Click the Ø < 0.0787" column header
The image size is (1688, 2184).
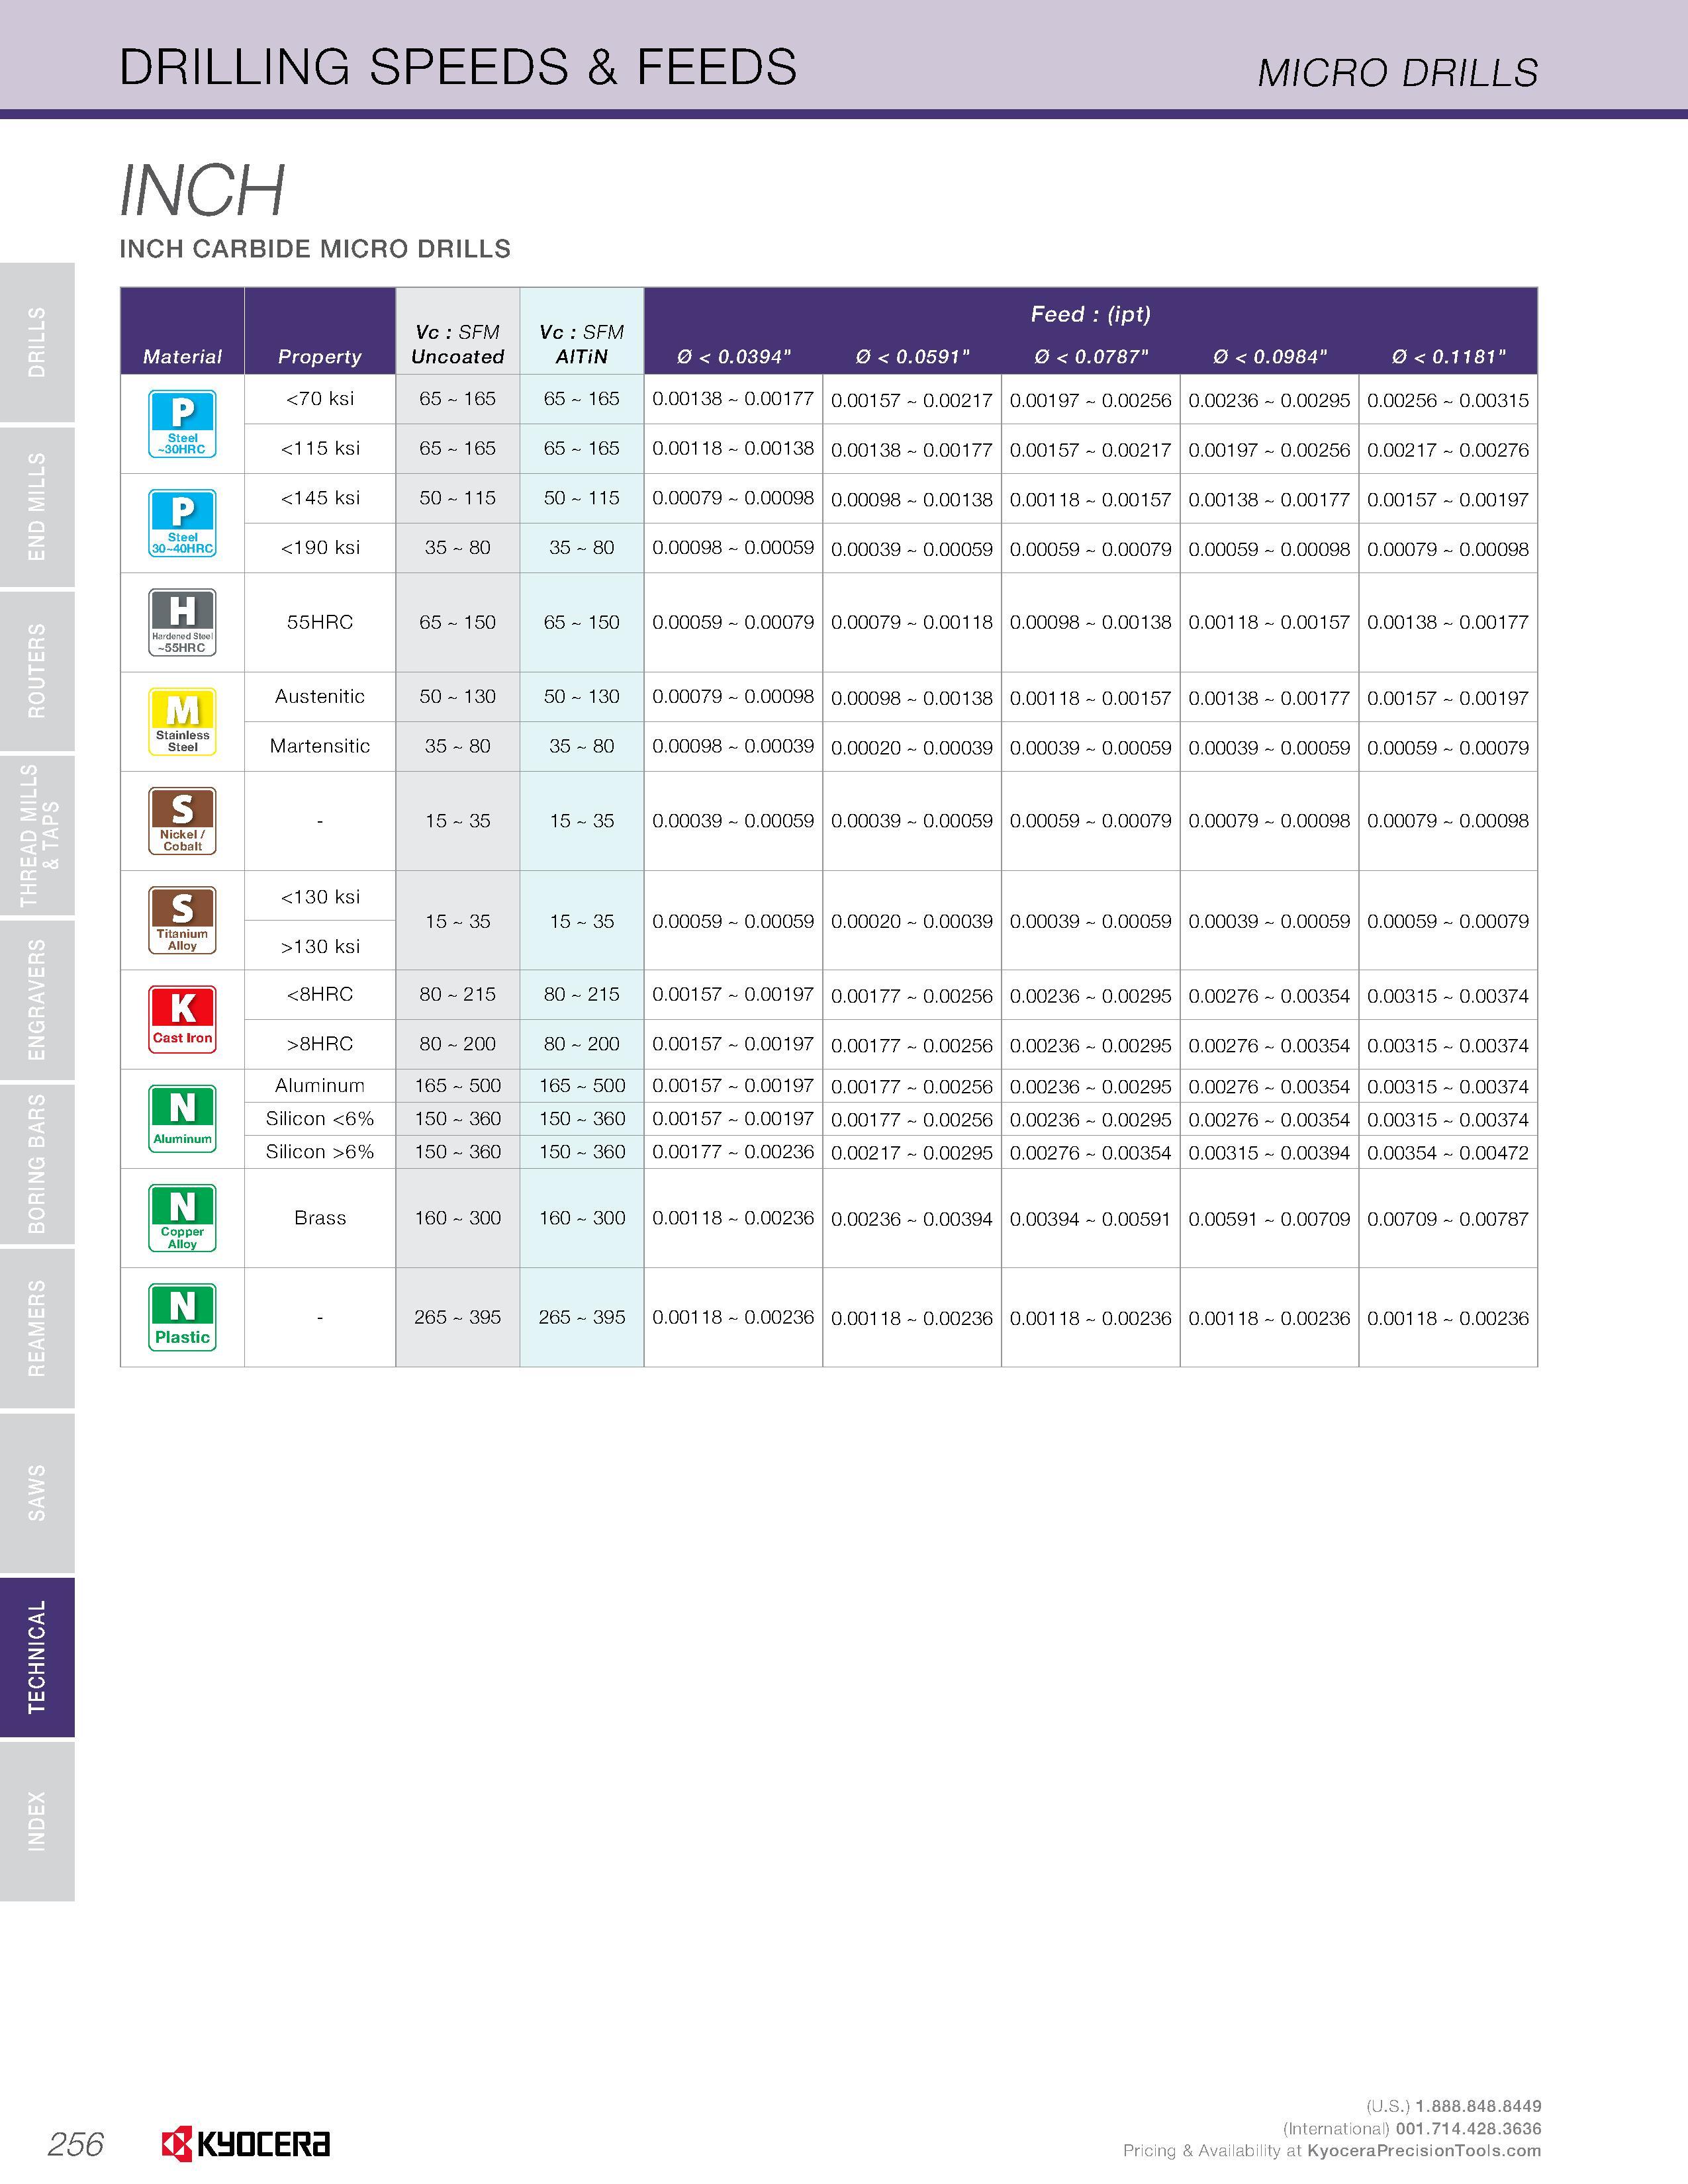[x=1091, y=357]
